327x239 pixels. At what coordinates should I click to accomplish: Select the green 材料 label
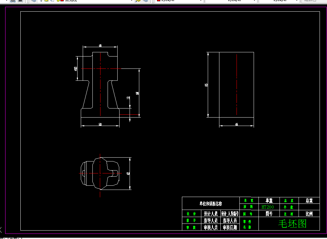click(248, 207)
